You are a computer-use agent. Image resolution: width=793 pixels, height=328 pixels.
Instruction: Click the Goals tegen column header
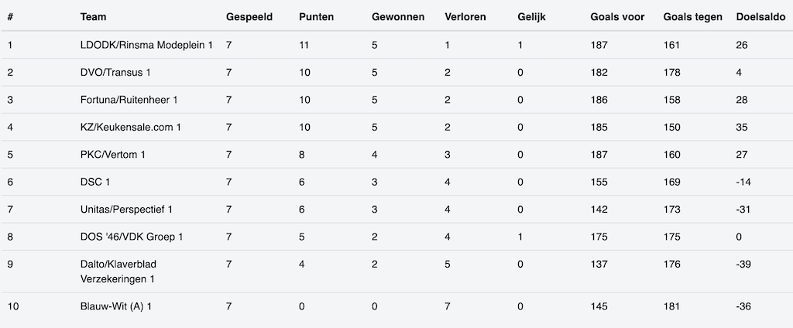click(x=693, y=17)
